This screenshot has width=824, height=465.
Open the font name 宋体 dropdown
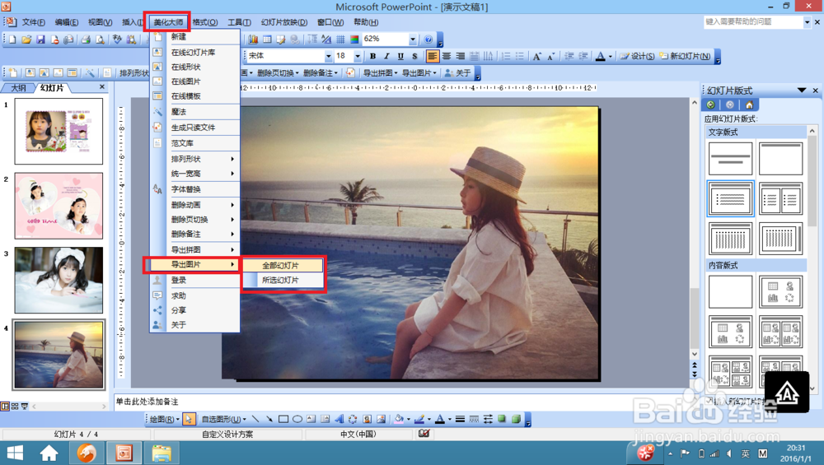pyautogui.click(x=329, y=56)
